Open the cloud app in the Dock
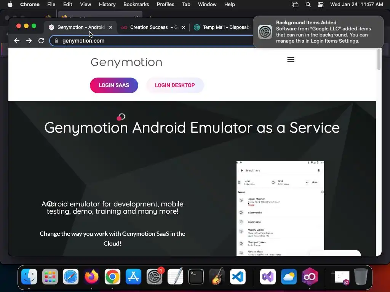Screen dimensions: 390x292 click(x=289, y=276)
